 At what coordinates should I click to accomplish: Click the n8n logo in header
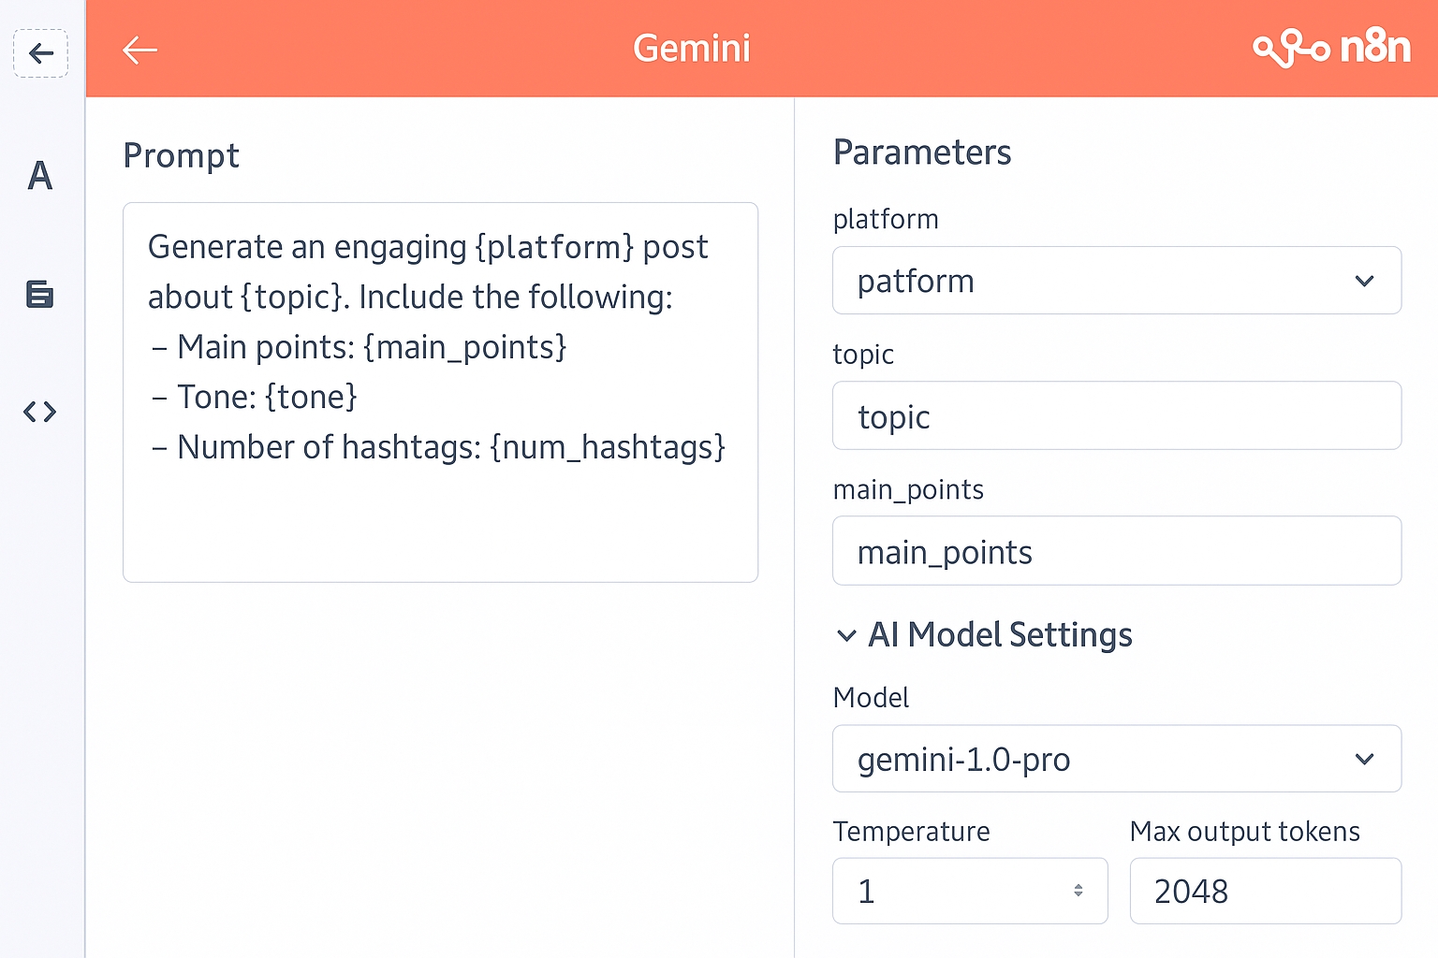(x=1331, y=49)
